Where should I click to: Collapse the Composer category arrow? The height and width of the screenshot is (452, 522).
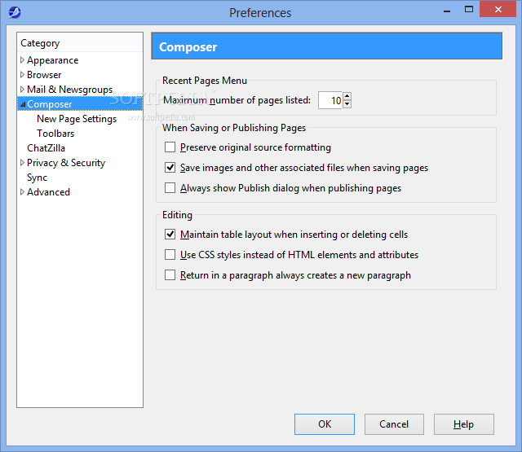[23, 104]
